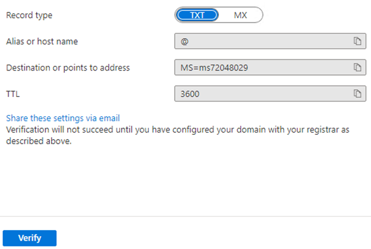Click the TTL label text
Image resolution: width=371 pixels, height=249 pixels.
13,94
